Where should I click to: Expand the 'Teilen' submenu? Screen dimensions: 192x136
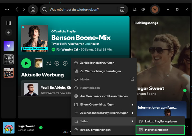[x=104, y=121]
